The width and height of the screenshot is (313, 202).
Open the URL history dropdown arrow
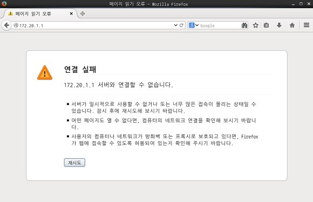176,25
